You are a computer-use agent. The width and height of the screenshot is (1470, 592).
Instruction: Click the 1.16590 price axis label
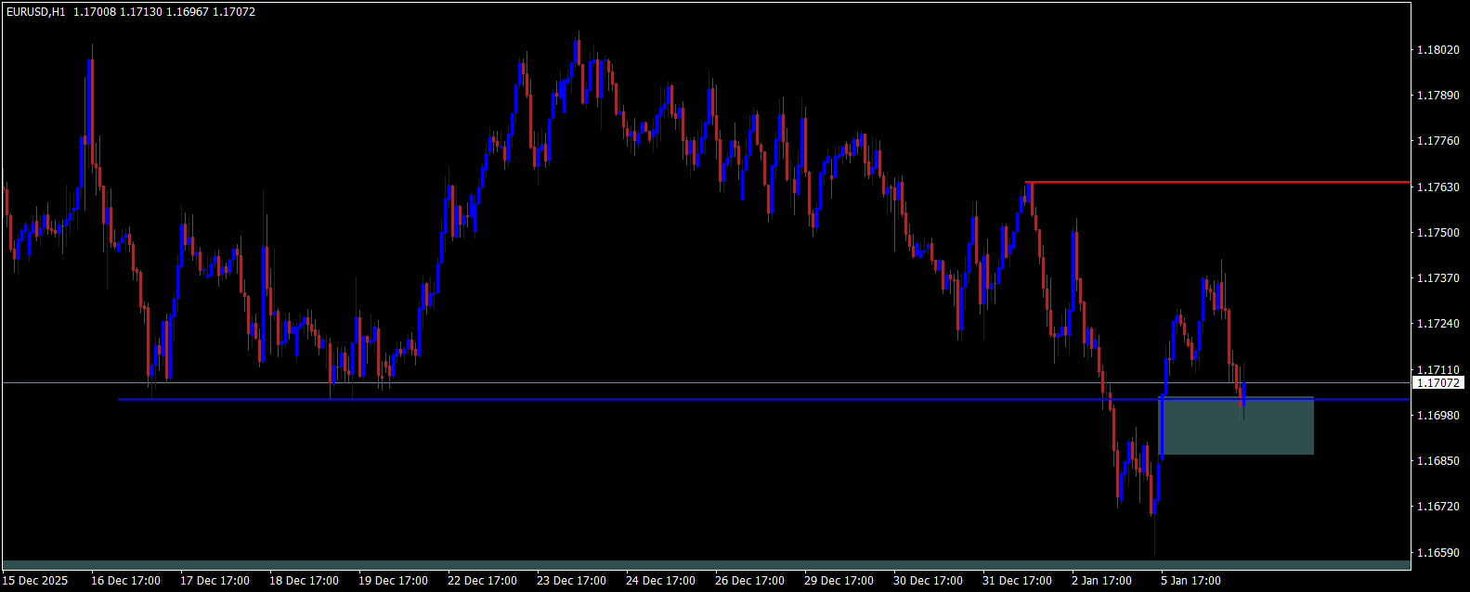coord(1437,553)
